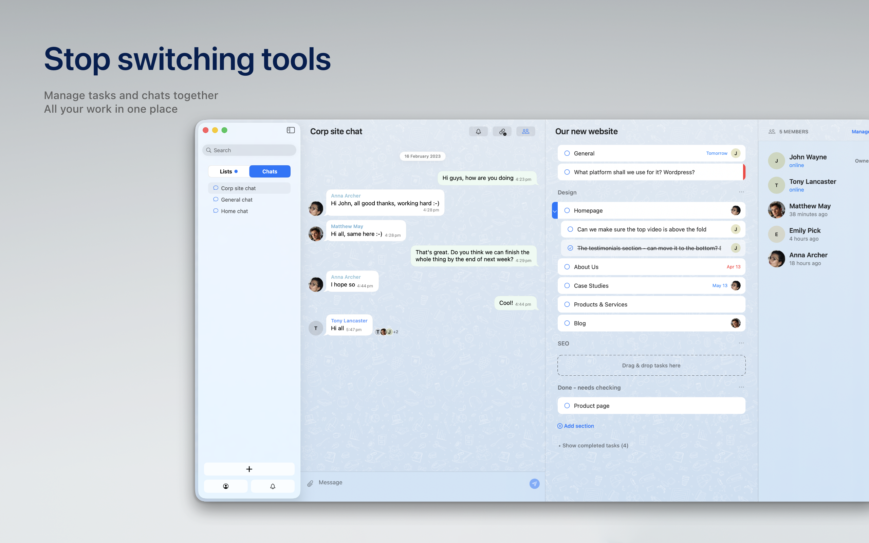Image resolution: width=869 pixels, height=543 pixels.
Task: Click Matthew May's avatar in the chat
Action: (316, 233)
